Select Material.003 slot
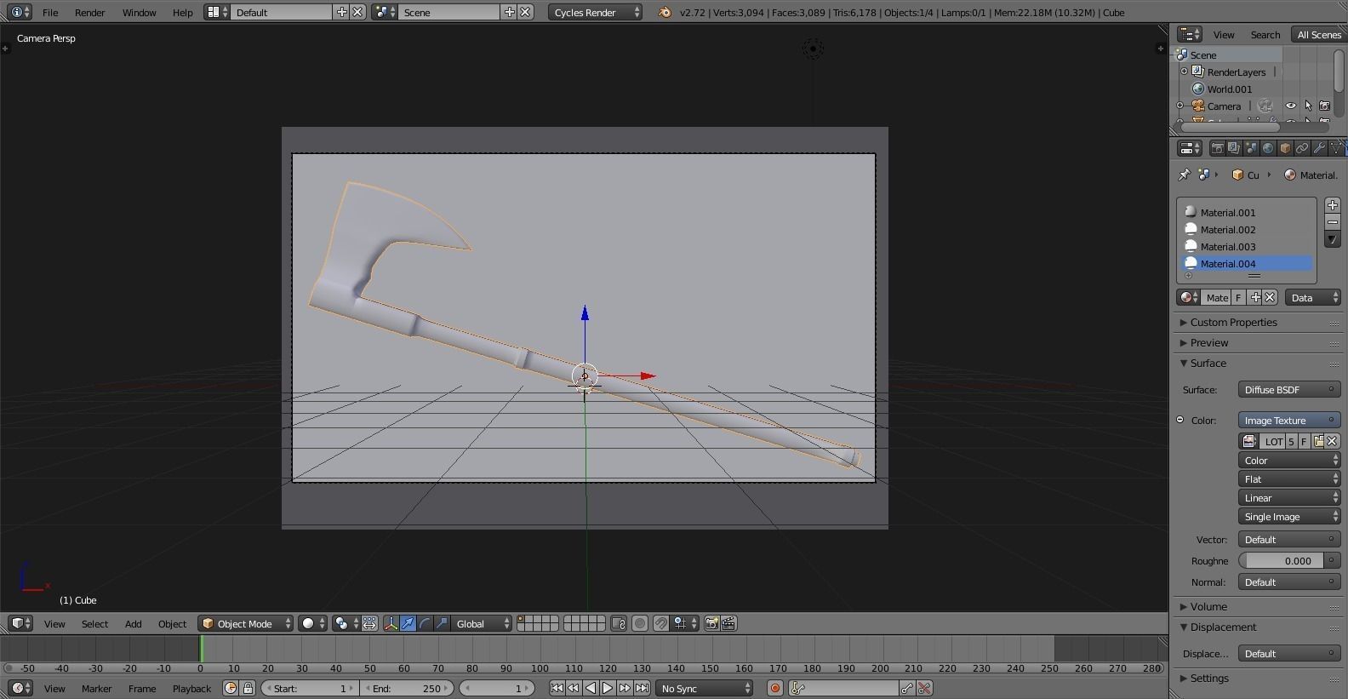 [1247, 247]
